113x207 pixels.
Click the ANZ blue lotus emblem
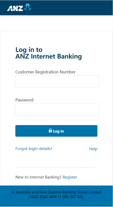pos(28,7)
